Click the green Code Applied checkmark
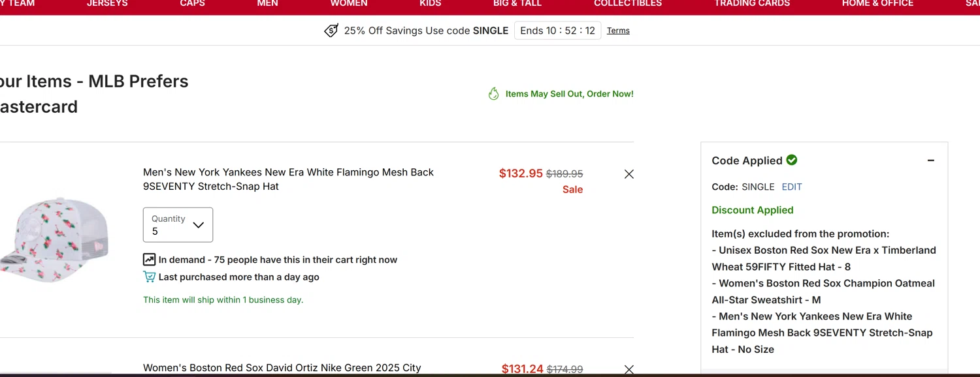The width and height of the screenshot is (980, 377). [792, 160]
